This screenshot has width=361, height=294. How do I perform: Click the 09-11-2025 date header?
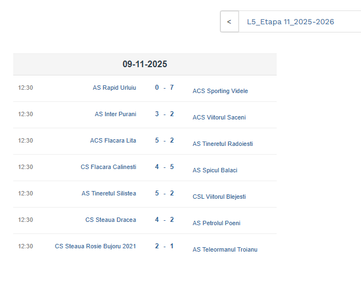[x=145, y=64]
